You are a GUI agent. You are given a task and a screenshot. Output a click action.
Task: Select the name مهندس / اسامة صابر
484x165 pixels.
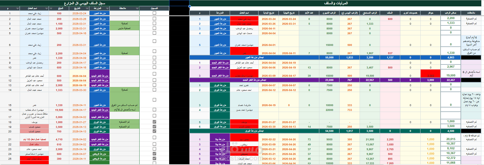[x=34, y=154]
